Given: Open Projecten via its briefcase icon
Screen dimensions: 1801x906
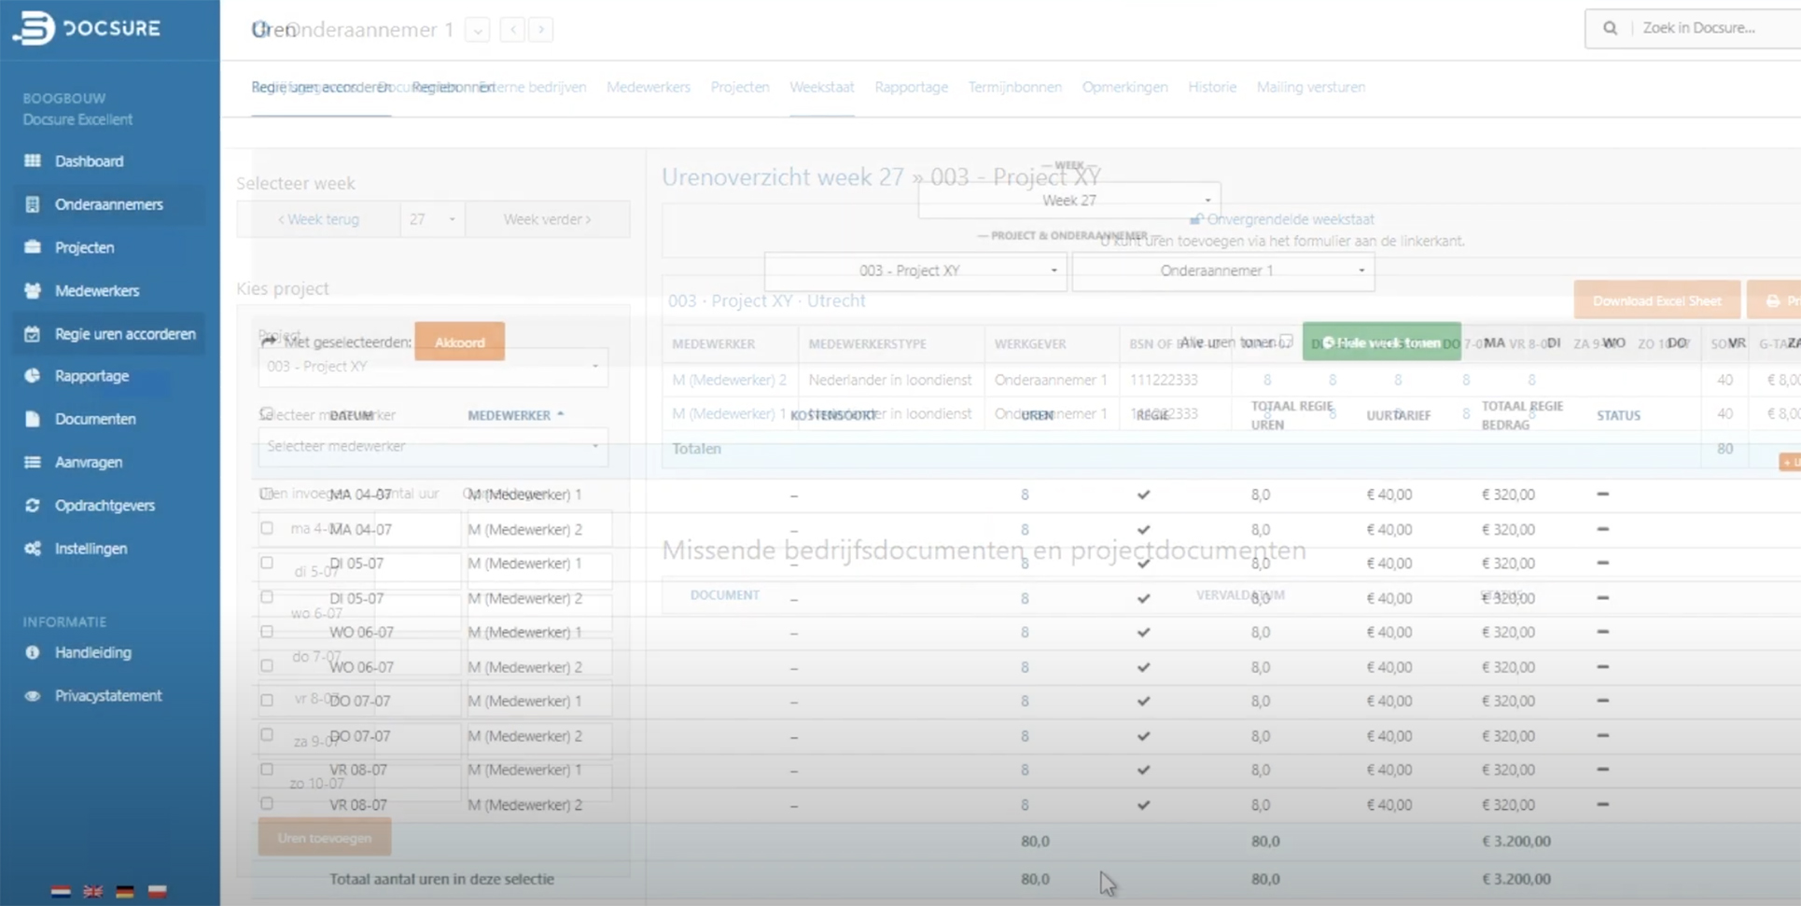Looking at the screenshot, I should 33,247.
